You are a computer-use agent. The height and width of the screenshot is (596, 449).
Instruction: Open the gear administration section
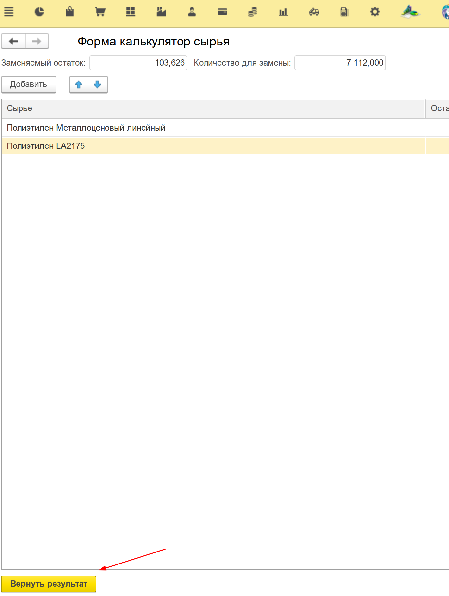point(375,12)
